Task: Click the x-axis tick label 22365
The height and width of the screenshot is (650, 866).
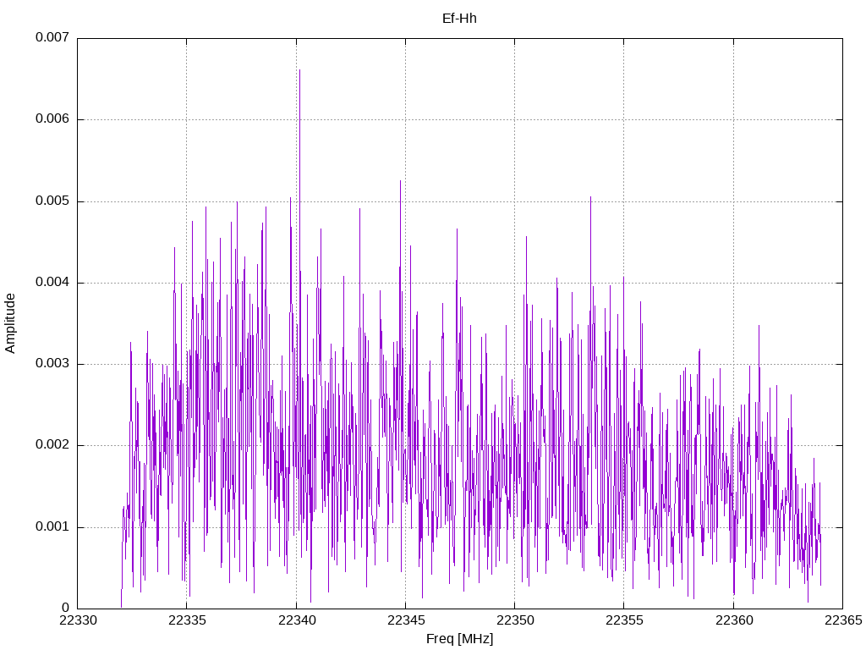Action: click(x=843, y=620)
